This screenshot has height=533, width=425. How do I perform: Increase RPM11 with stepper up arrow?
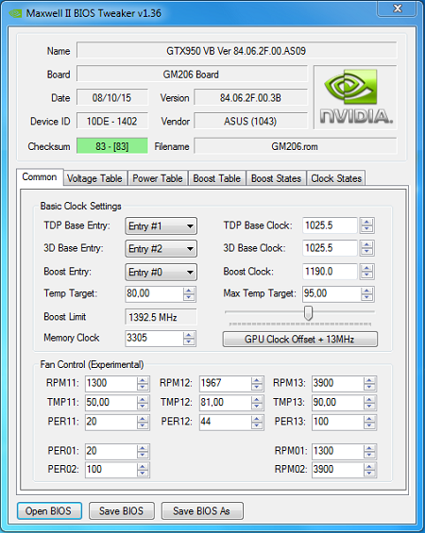[x=143, y=380]
